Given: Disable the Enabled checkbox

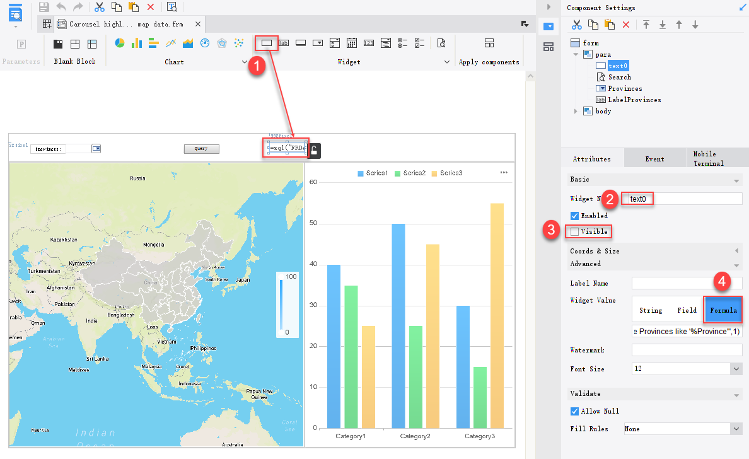Looking at the screenshot, I should 574,216.
